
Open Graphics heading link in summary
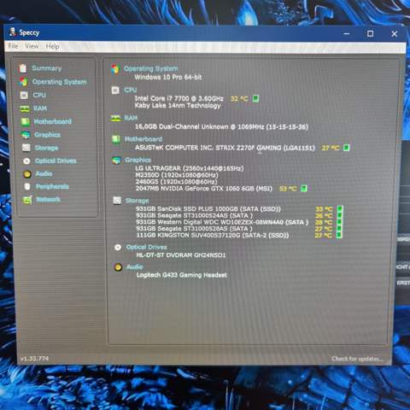pyautogui.click(x=138, y=160)
